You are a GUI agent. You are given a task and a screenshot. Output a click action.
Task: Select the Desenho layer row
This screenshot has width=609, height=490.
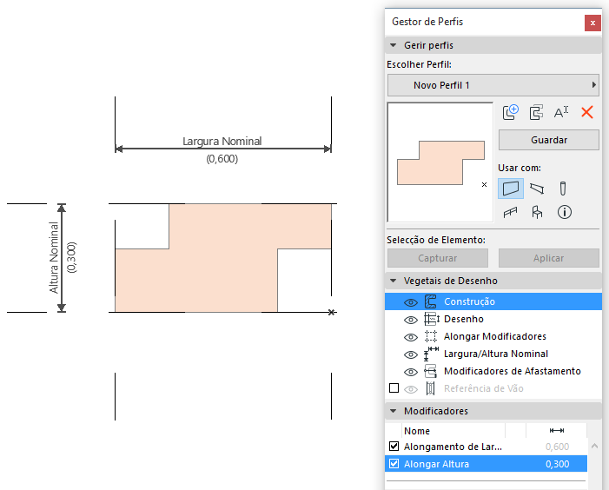click(x=493, y=319)
